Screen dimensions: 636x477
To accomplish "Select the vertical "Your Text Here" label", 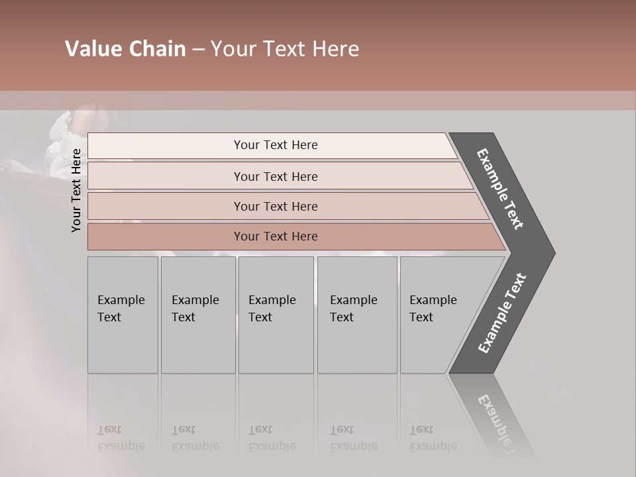I will pos(76,190).
